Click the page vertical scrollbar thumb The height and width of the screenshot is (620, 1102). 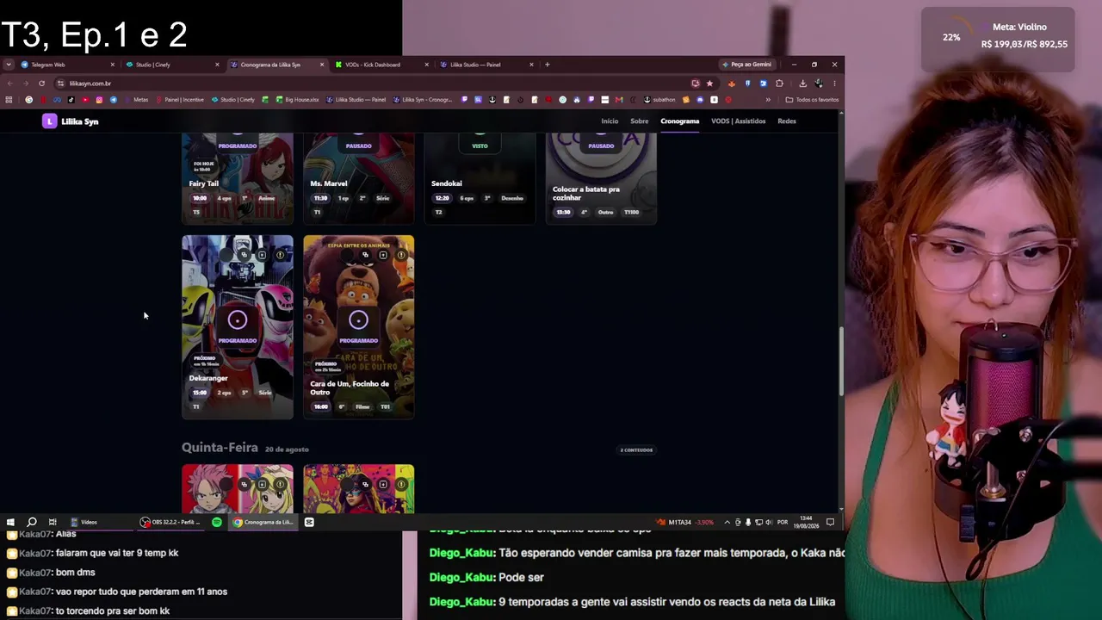tap(841, 362)
